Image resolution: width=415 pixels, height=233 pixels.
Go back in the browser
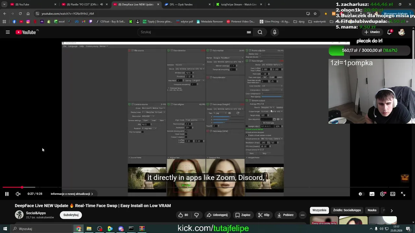point(5,14)
